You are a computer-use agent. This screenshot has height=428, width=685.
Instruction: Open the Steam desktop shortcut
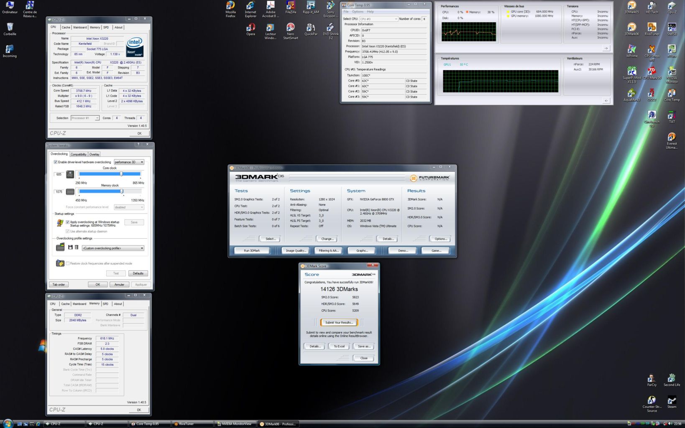pos(672,402)
